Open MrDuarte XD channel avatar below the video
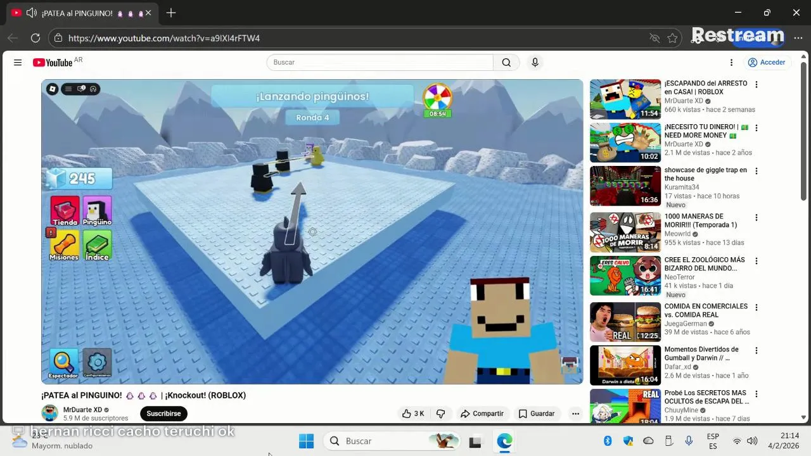811x456 pixels. pyautogui.click(x=49, y=414)
